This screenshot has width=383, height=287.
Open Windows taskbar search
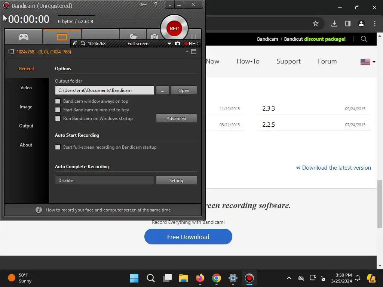pyautogui.click(x=151, y=278)
